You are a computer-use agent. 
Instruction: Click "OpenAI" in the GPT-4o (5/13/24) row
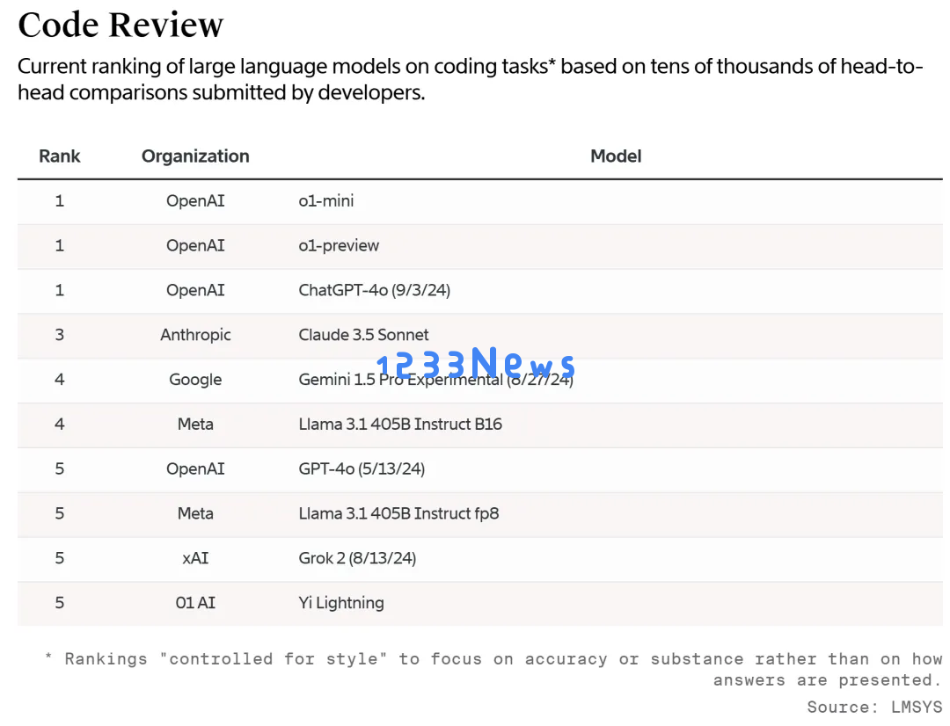195,469
